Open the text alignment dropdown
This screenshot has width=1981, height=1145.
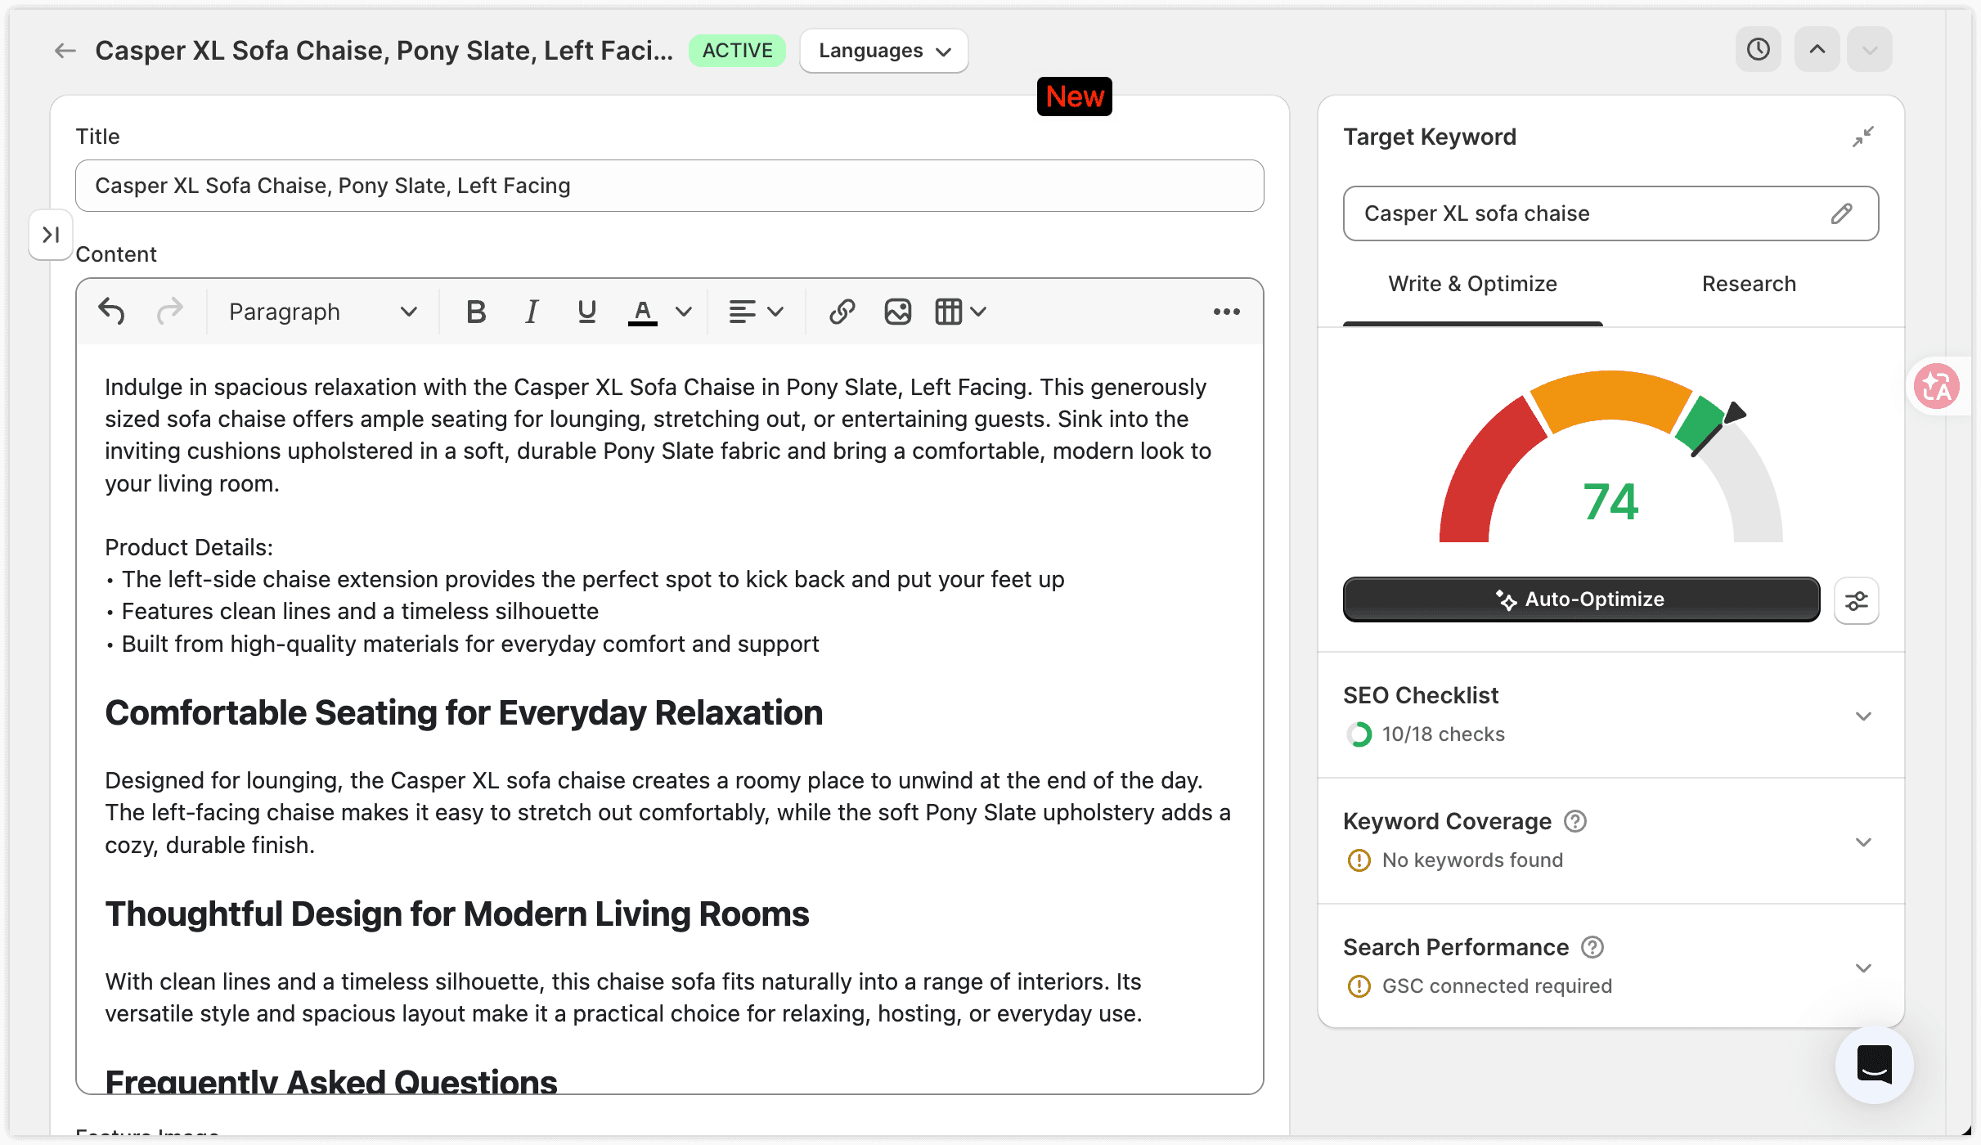[756, 312]
